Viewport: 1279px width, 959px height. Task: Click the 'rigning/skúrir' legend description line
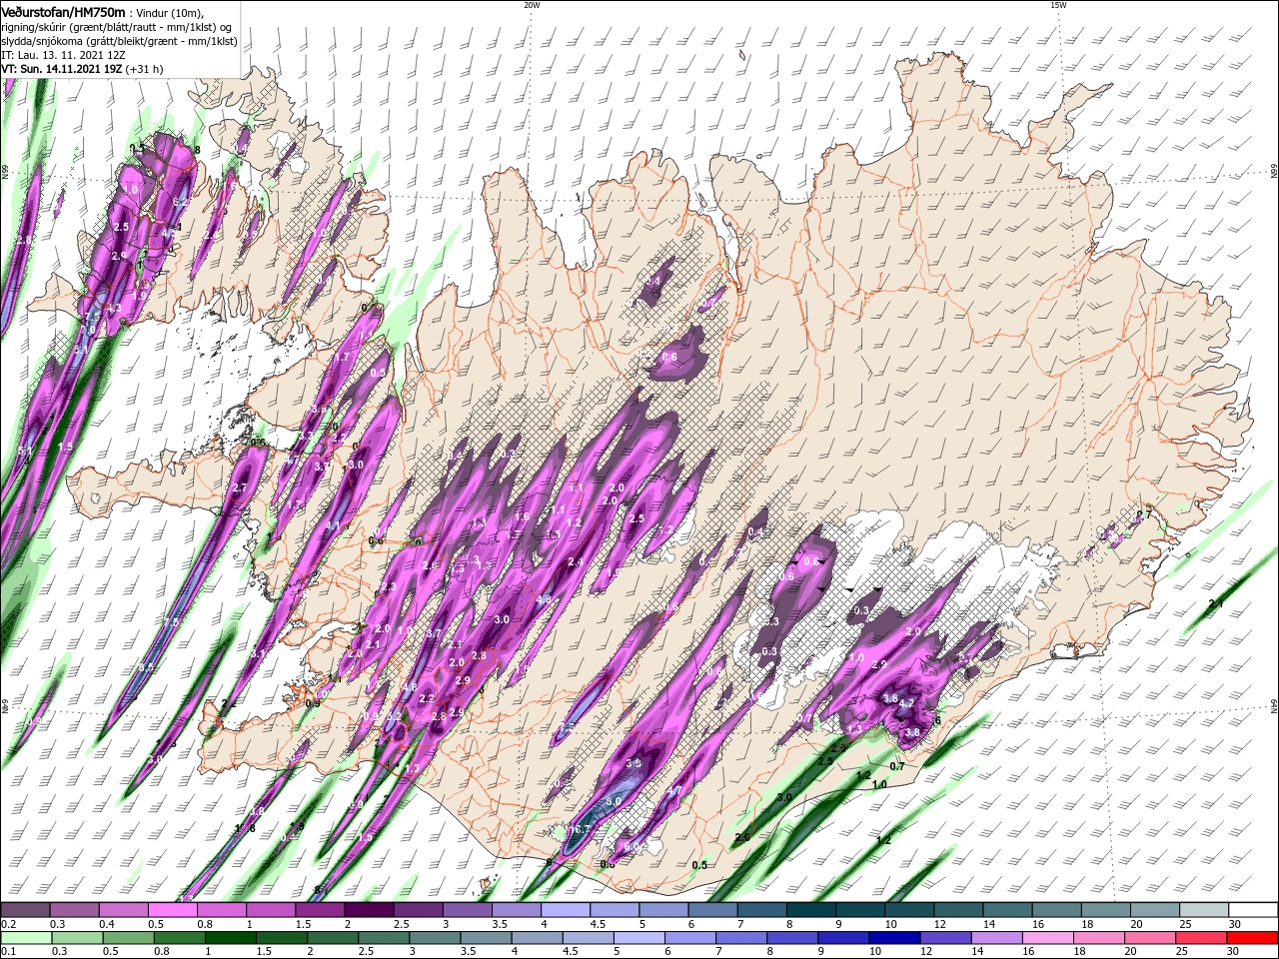point(117,27)
